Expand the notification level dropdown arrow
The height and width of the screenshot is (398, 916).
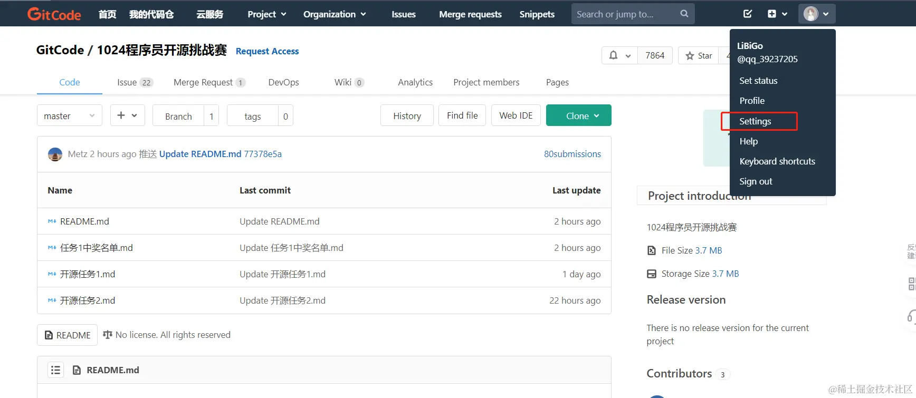[628, 56]
